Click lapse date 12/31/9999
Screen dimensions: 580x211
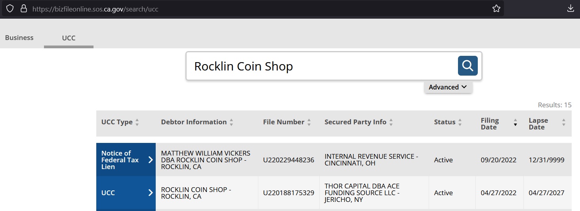[547, 160]
